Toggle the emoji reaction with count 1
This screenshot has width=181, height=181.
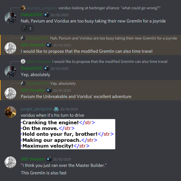[x=27, y=29]
